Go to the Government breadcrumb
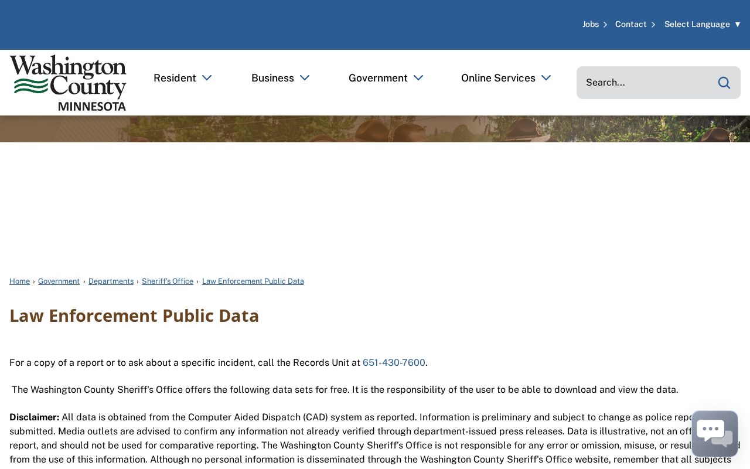Image resolution: width=750 pixels, height=469 pixels. (x=59, y=281)
